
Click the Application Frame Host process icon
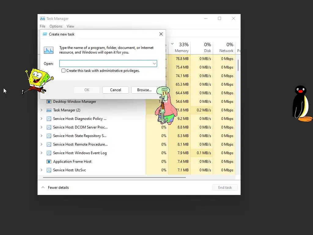click(49, 162)
